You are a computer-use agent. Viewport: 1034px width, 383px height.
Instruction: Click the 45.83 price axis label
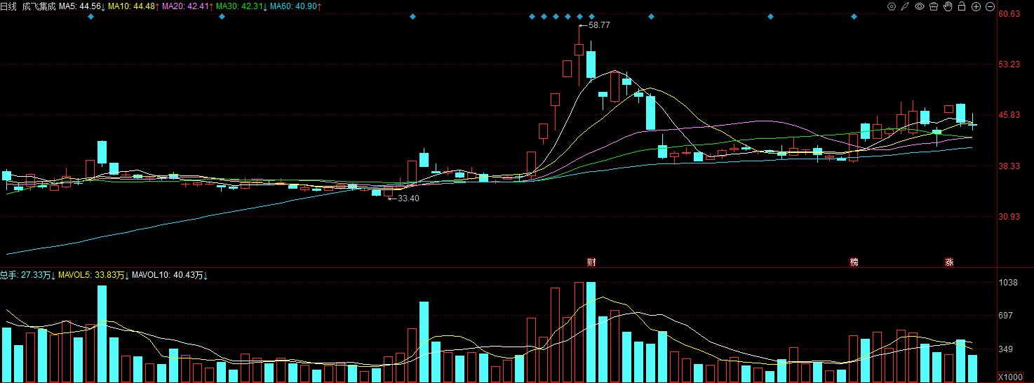1009,115
